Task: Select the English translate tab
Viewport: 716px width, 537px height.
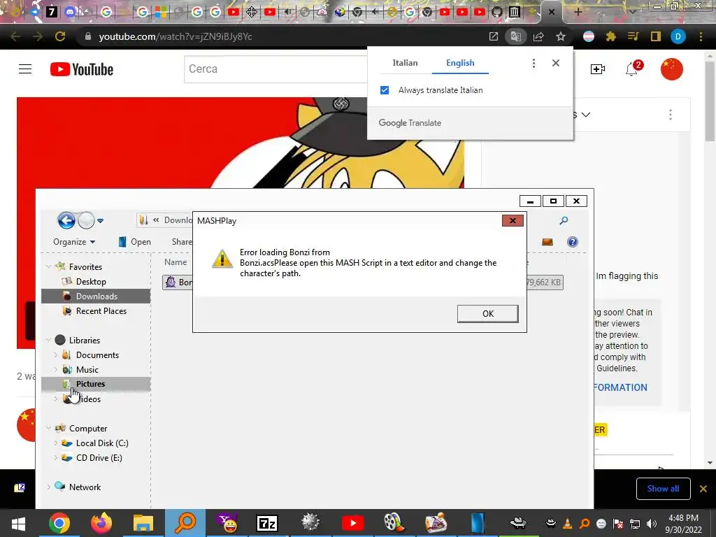Action: (x=460, y=63)
